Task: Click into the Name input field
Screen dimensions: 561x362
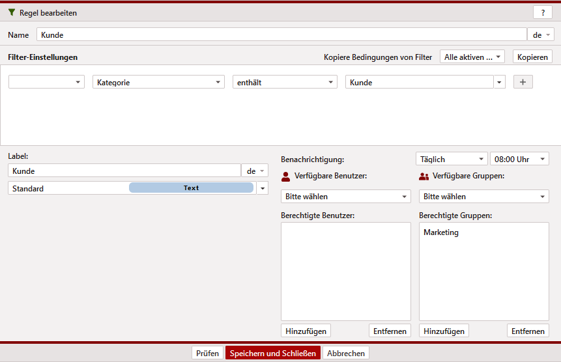Action: click(x=280, y=35)
